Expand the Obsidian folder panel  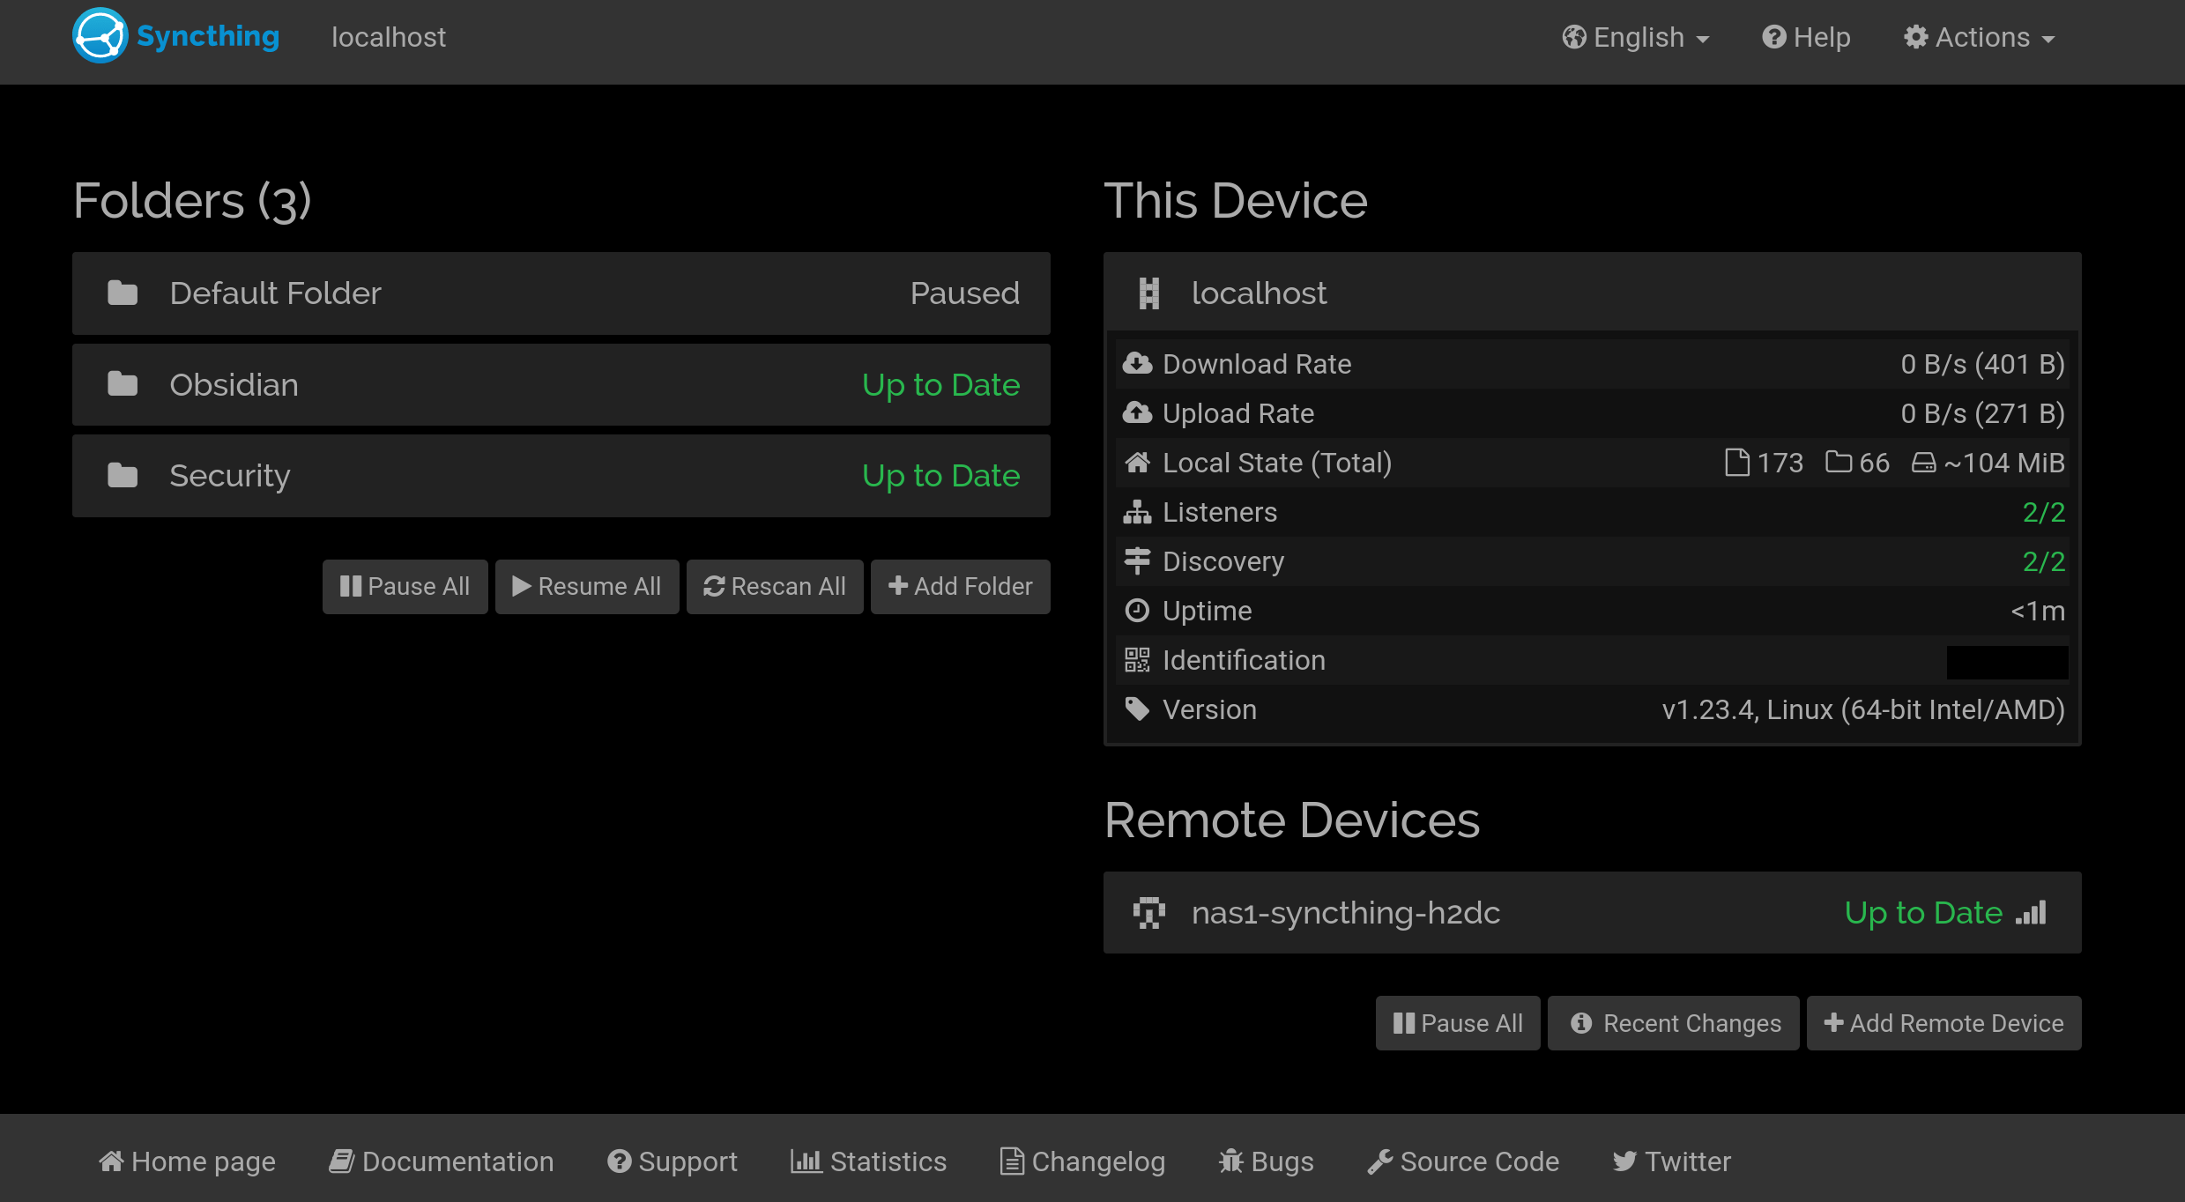pos(561,384)
